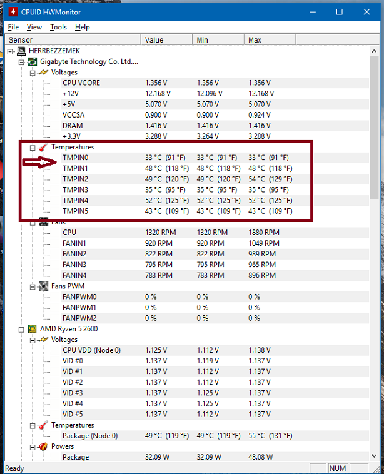Viewport: 384px width, 474px height.
Task: Select the +12V voltage row
Action: click(x=215, y=93)
